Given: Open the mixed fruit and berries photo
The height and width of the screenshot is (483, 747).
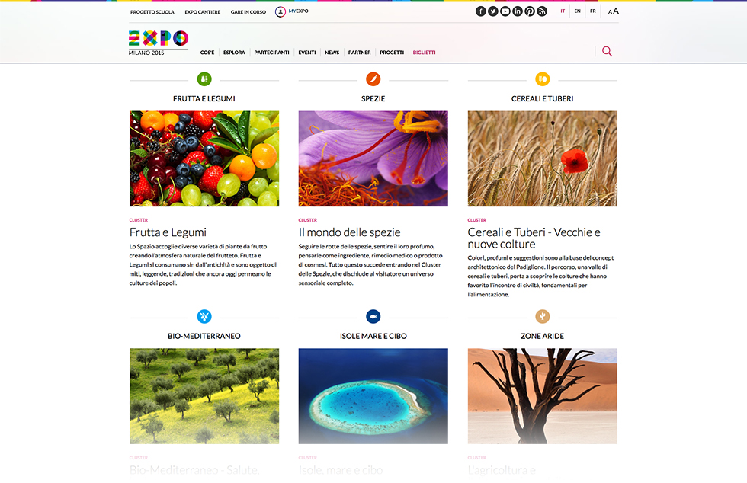Looking at the screenshot, I should pyautogui.click(x=204, y=158).
